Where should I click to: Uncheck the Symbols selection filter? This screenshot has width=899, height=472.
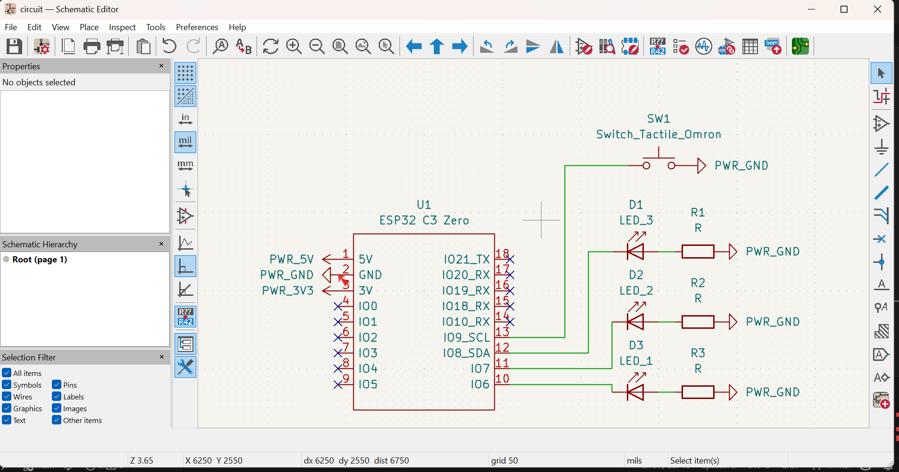coord(7,385)
